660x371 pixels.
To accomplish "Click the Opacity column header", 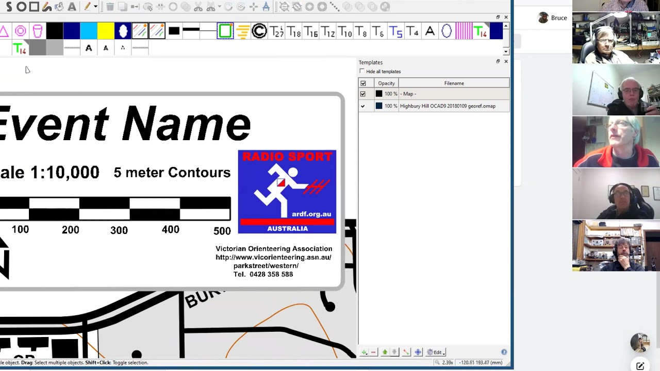I will (x=386, y=83).
